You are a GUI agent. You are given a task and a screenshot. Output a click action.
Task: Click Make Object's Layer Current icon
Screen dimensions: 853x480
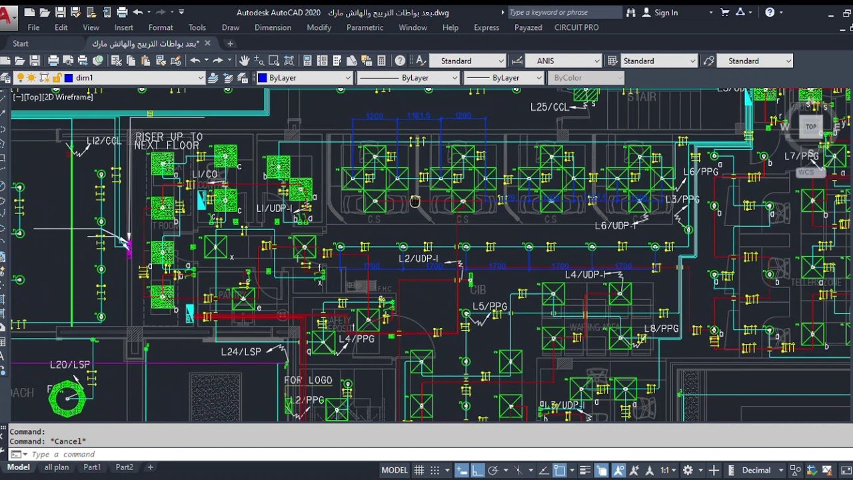(x=213, y=77)
